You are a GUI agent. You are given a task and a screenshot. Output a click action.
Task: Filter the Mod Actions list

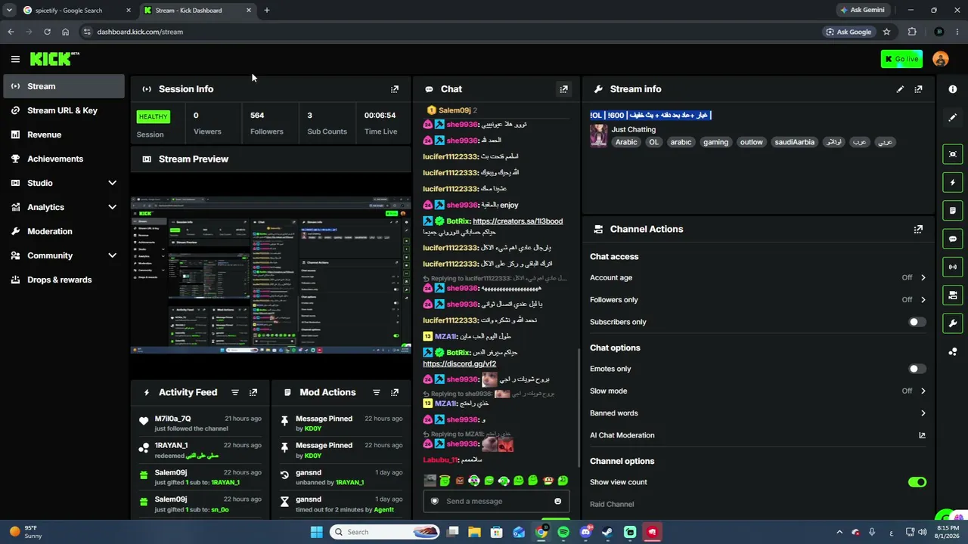376,392
